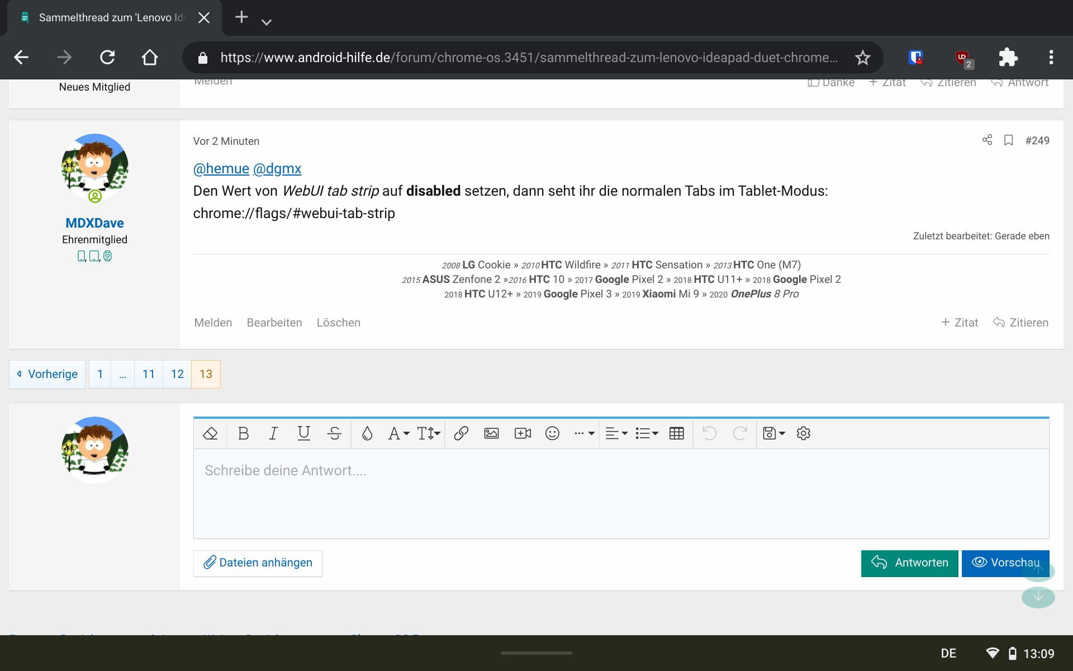This screenshot has height=671, width=1073.
Task: Go to page 1 of thread
Action: (100, 374)
